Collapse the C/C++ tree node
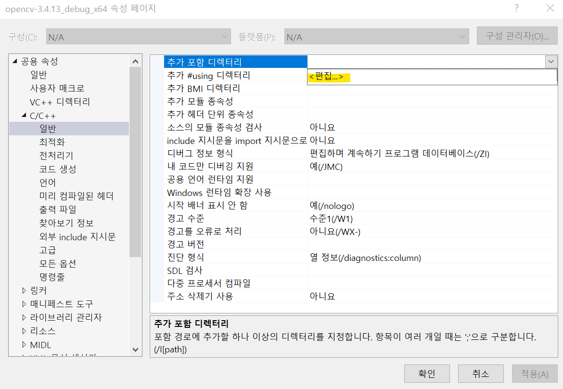563x389 pixels. [24, 116]
